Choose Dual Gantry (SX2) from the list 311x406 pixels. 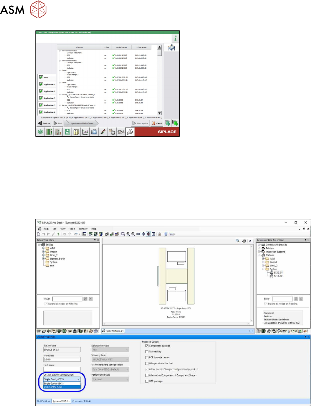click(x=62, y=387)
